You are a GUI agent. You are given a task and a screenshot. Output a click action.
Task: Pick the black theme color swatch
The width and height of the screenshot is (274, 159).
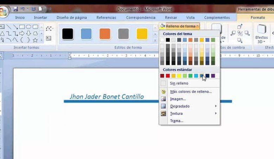[x=168, y=40]
